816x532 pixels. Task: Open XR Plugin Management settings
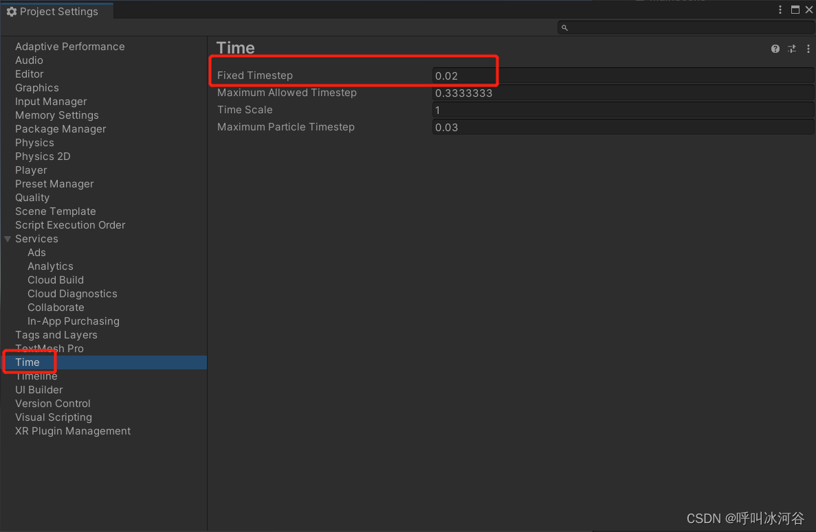[73, 431]
